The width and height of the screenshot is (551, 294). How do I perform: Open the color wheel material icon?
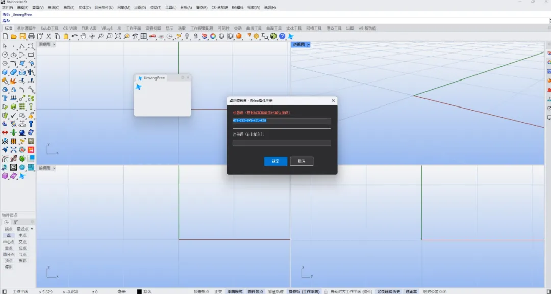tap(213, 36)
